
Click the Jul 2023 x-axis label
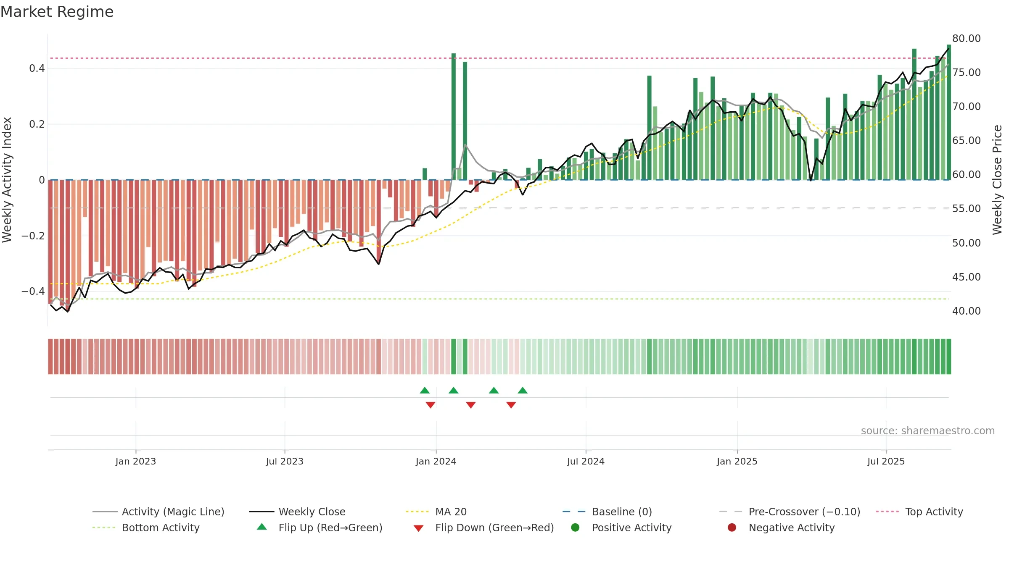pyautogui.click(x=285, y=461)
